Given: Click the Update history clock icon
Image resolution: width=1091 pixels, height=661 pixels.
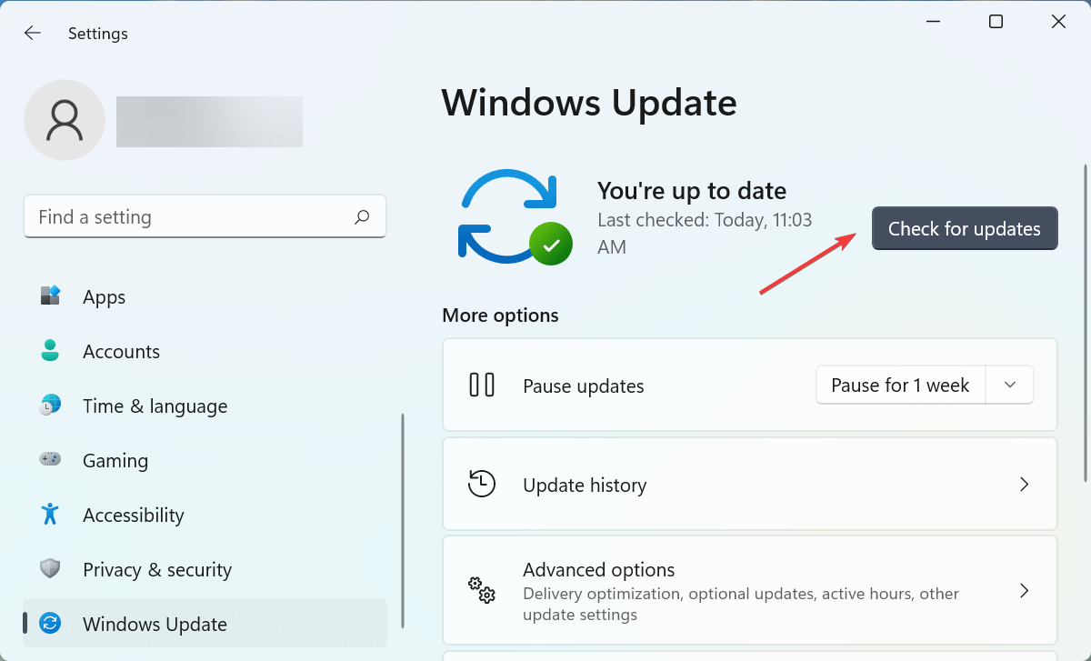Looking at the screenshot, I should (482, 484).
